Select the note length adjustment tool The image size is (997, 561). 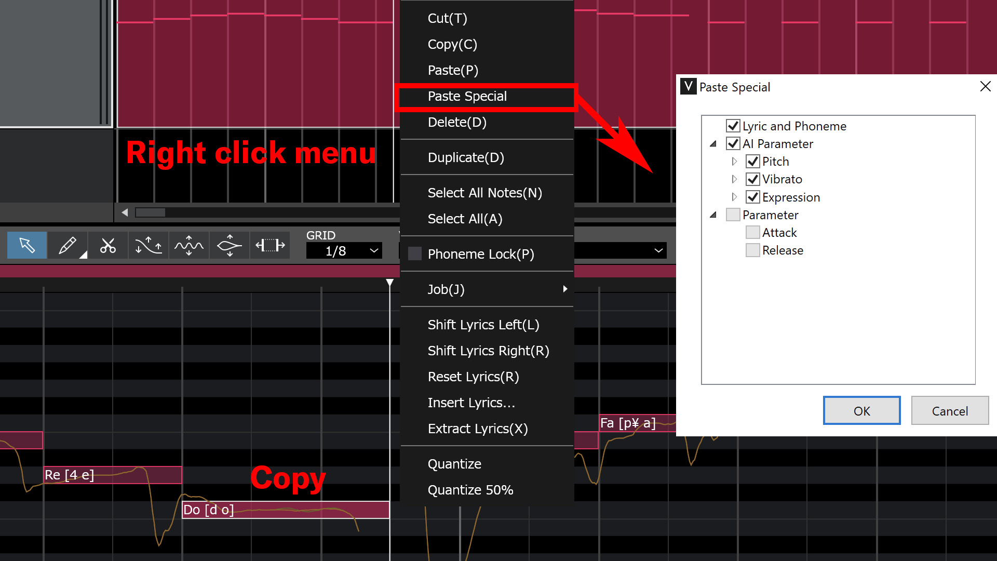270,245
